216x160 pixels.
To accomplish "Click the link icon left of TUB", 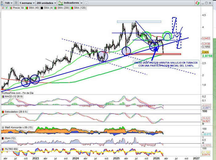I will [x=2, y=3].
